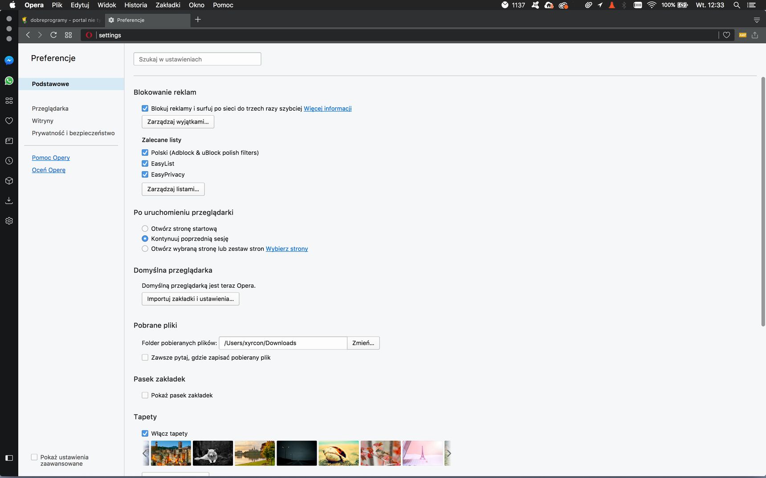766x478 pixels.
Task: Open the Historia menu
Action: (135, 5)
